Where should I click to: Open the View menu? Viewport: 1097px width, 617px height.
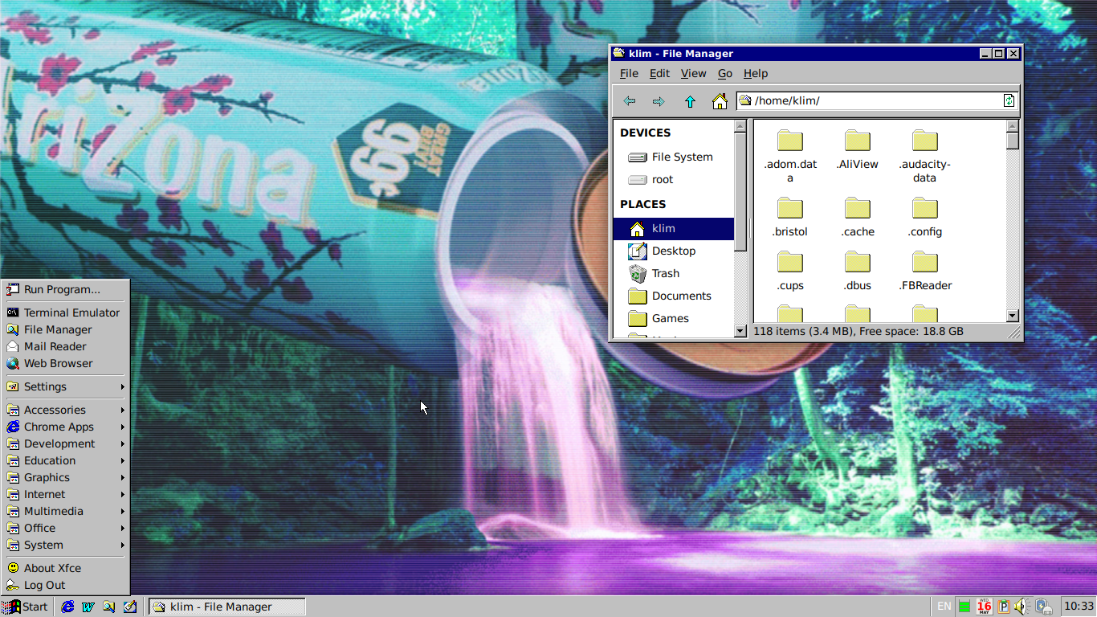[x=693, y=73]
